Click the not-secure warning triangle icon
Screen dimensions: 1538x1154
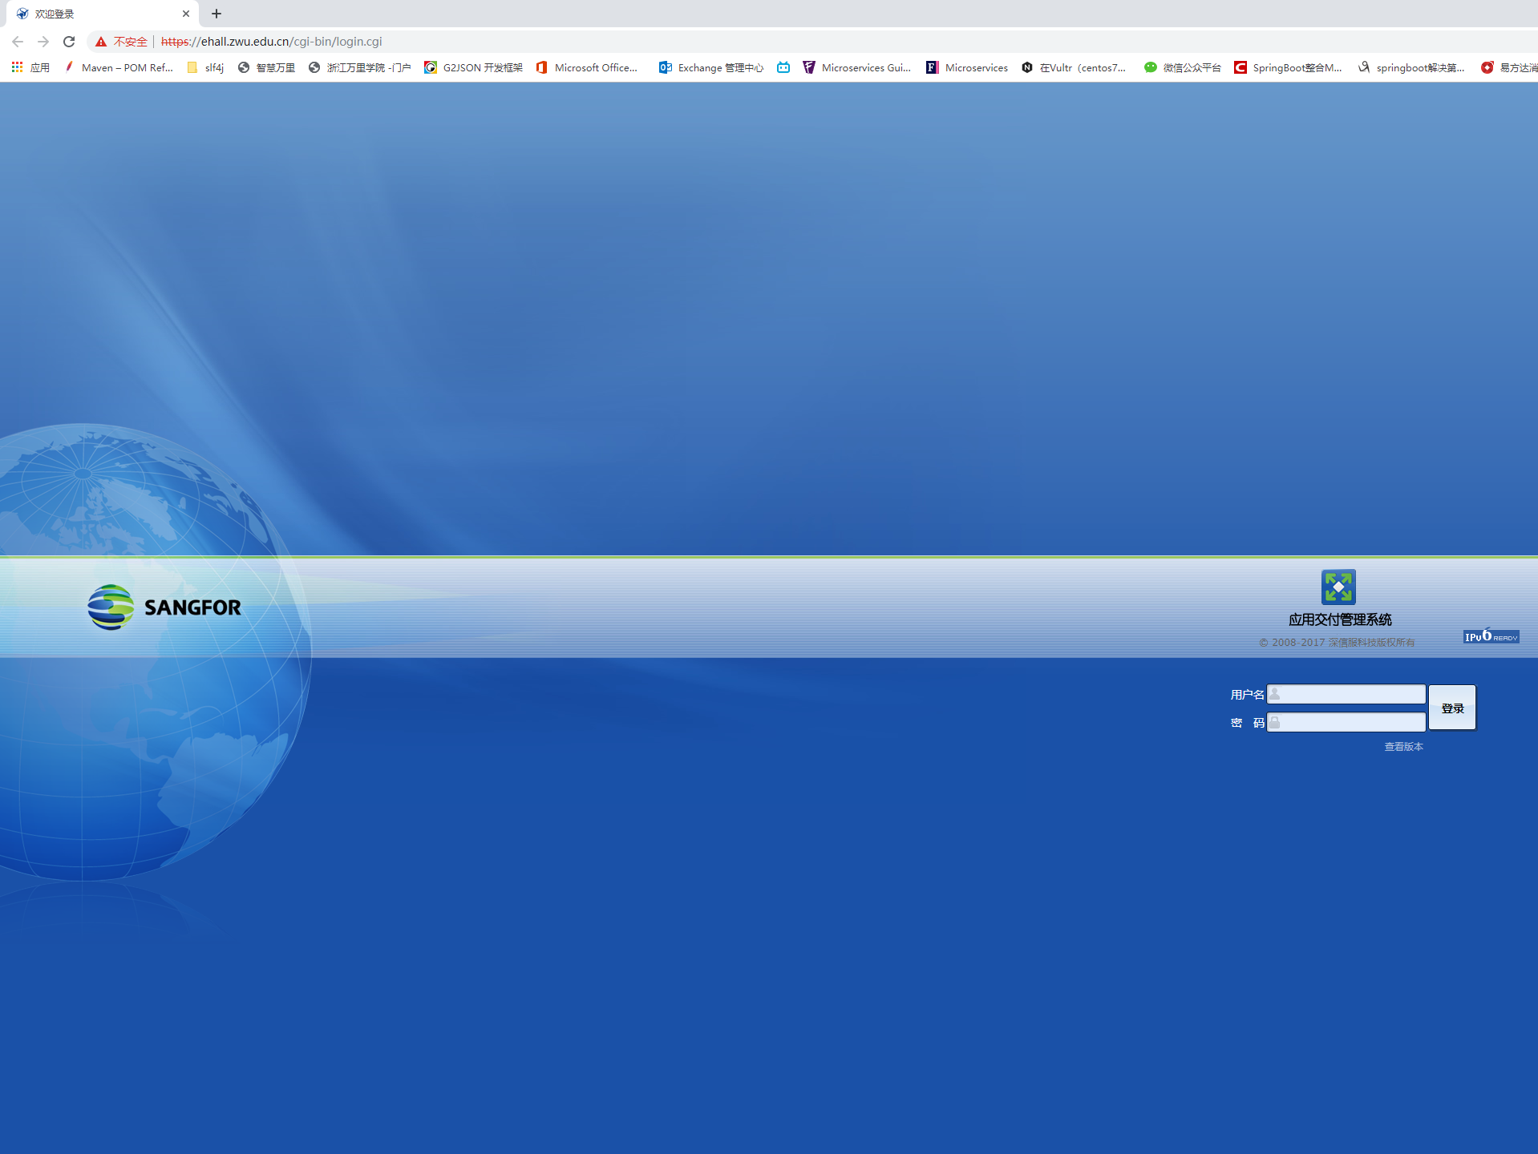click(x=101, y=42)
